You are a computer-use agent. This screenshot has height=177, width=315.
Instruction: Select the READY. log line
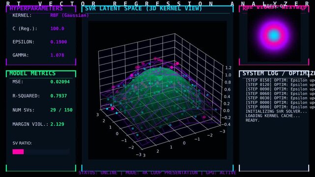[x=253, y=120]
